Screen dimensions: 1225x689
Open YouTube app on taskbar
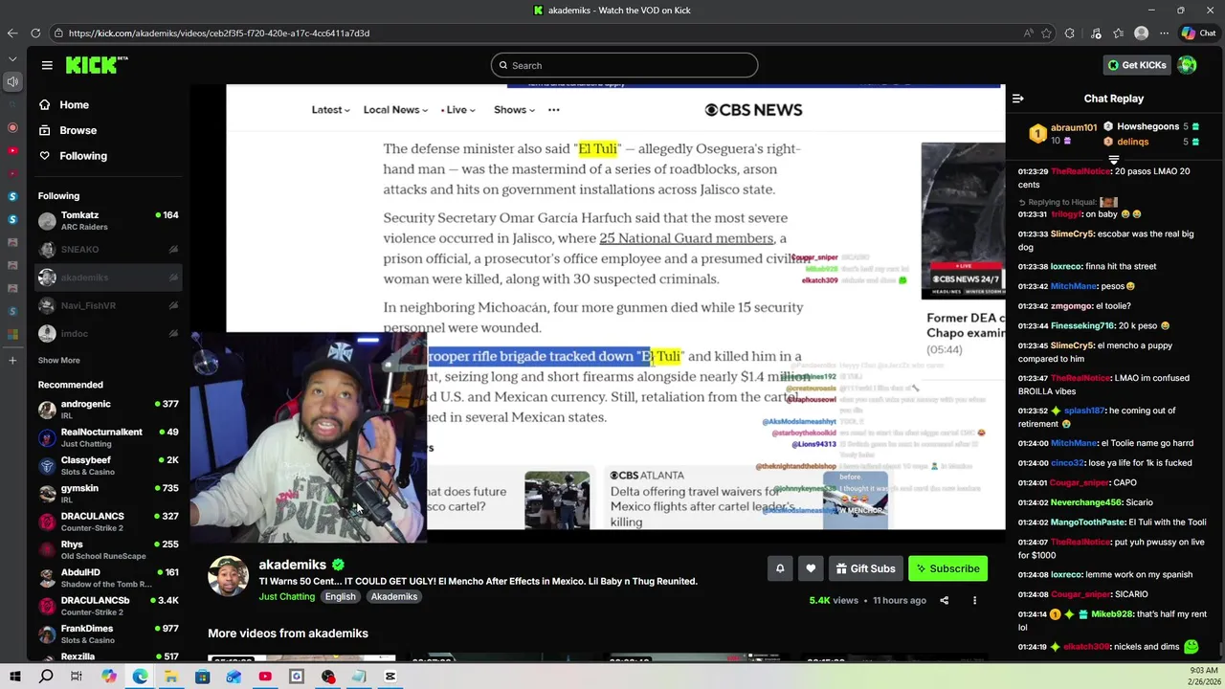265,677
